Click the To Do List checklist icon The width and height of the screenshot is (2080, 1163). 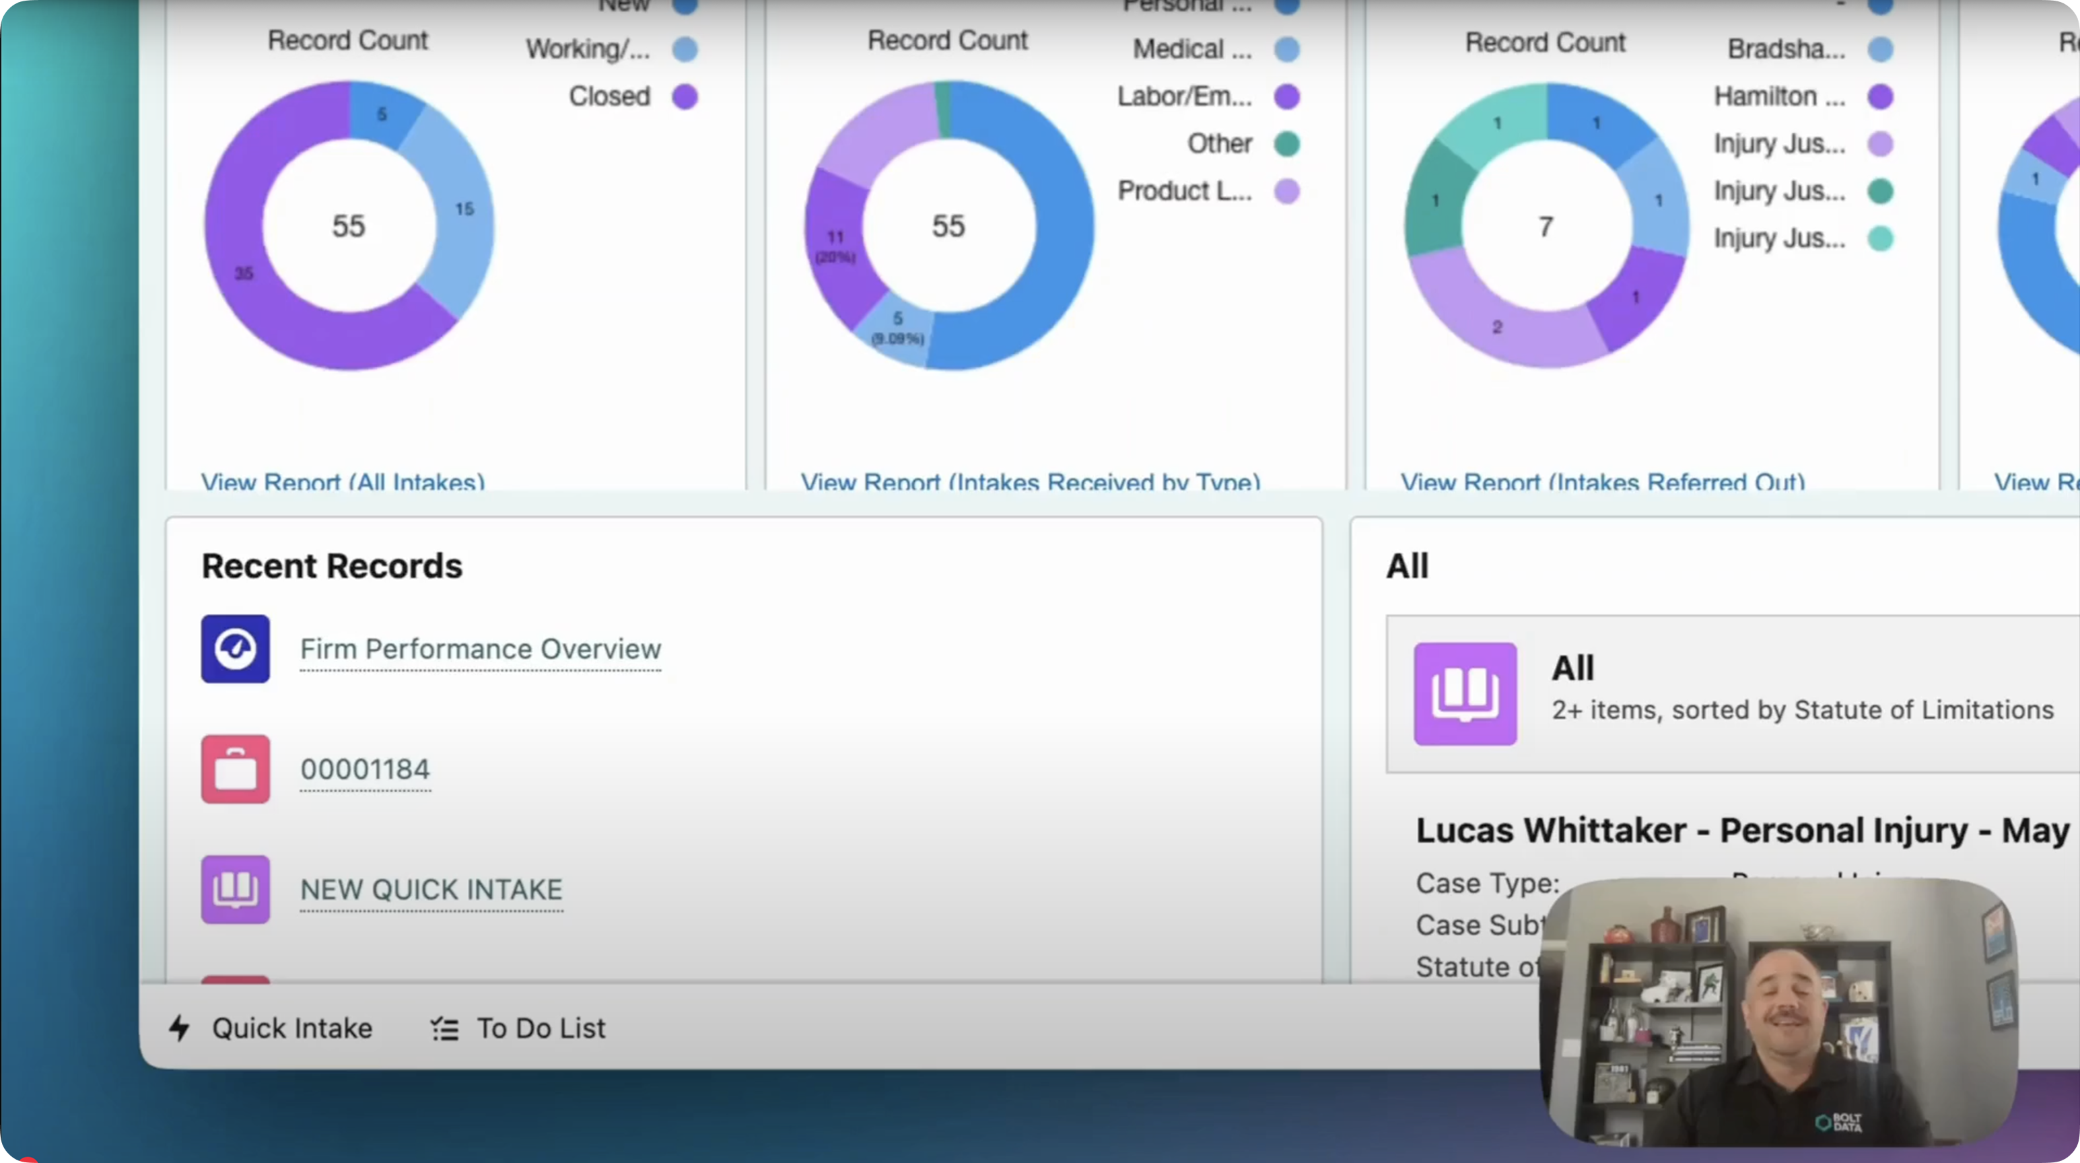tap(444, 1029)
